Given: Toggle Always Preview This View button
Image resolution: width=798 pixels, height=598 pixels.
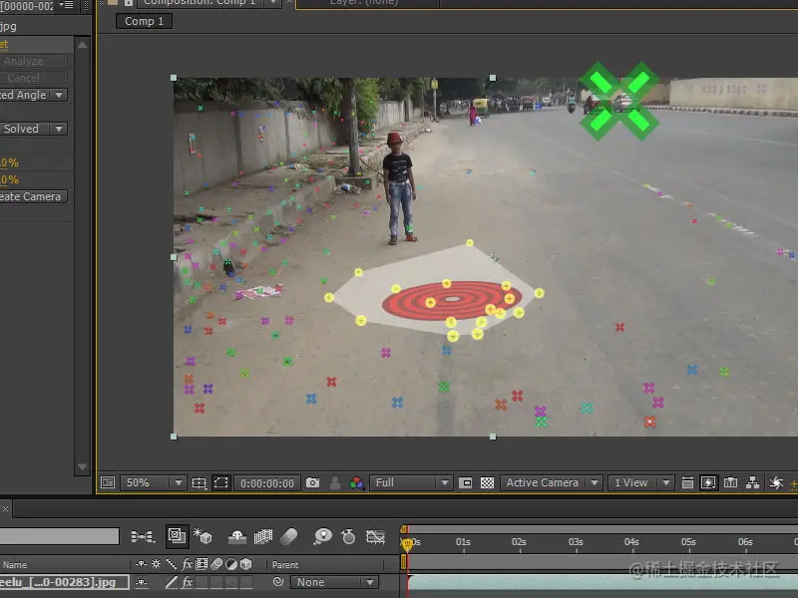Looking at the screenshot, I should (108, 482).
